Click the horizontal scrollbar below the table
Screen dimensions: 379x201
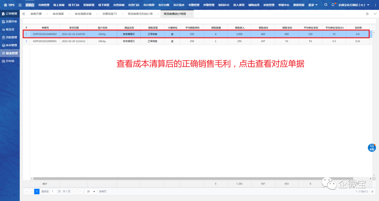pos(175,178)
